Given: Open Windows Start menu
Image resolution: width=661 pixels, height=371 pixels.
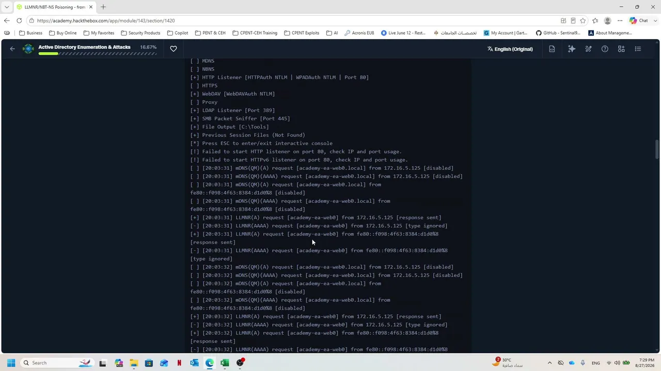Looking at the screenshot, I should click(11, 363).
